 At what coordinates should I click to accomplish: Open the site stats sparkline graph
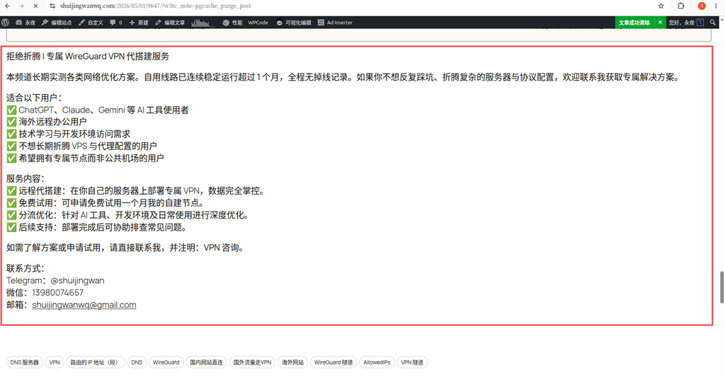tap(202, 22)
